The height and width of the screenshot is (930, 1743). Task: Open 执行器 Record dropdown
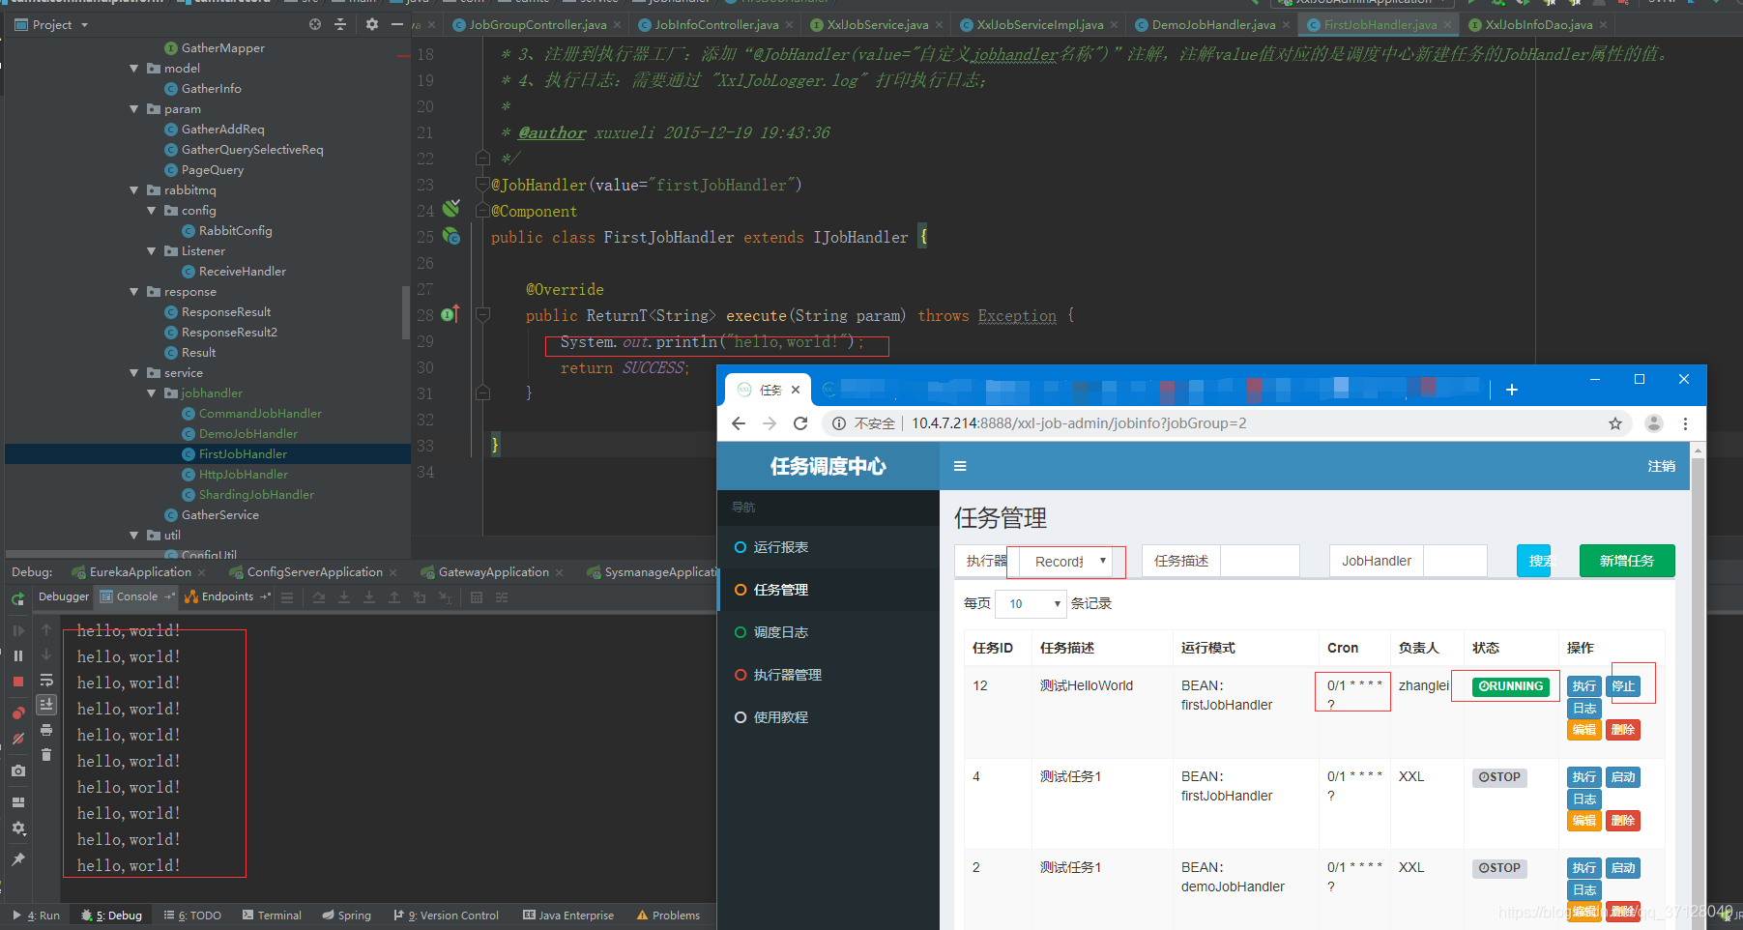pos(1066,562)
